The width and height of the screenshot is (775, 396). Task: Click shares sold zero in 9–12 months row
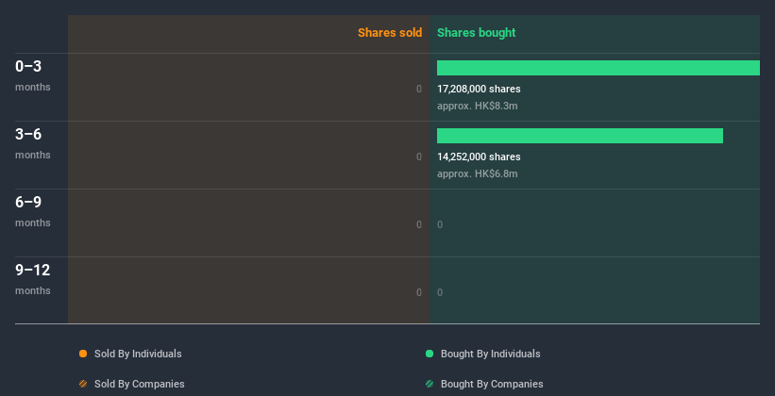click(419, 292)
